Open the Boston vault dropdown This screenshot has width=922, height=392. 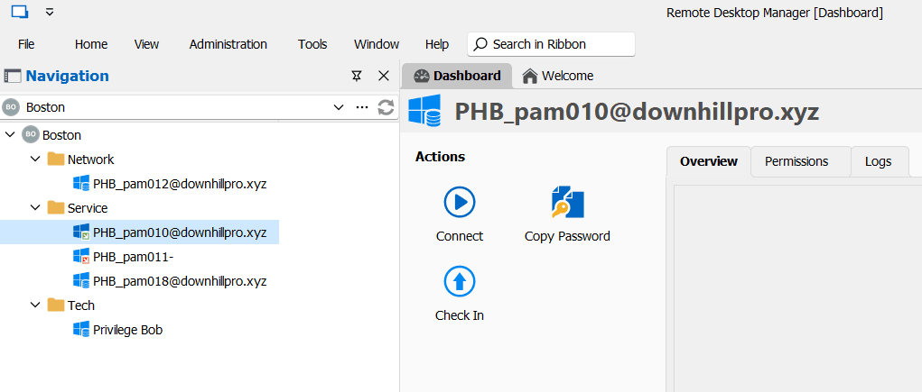[339, 107]
